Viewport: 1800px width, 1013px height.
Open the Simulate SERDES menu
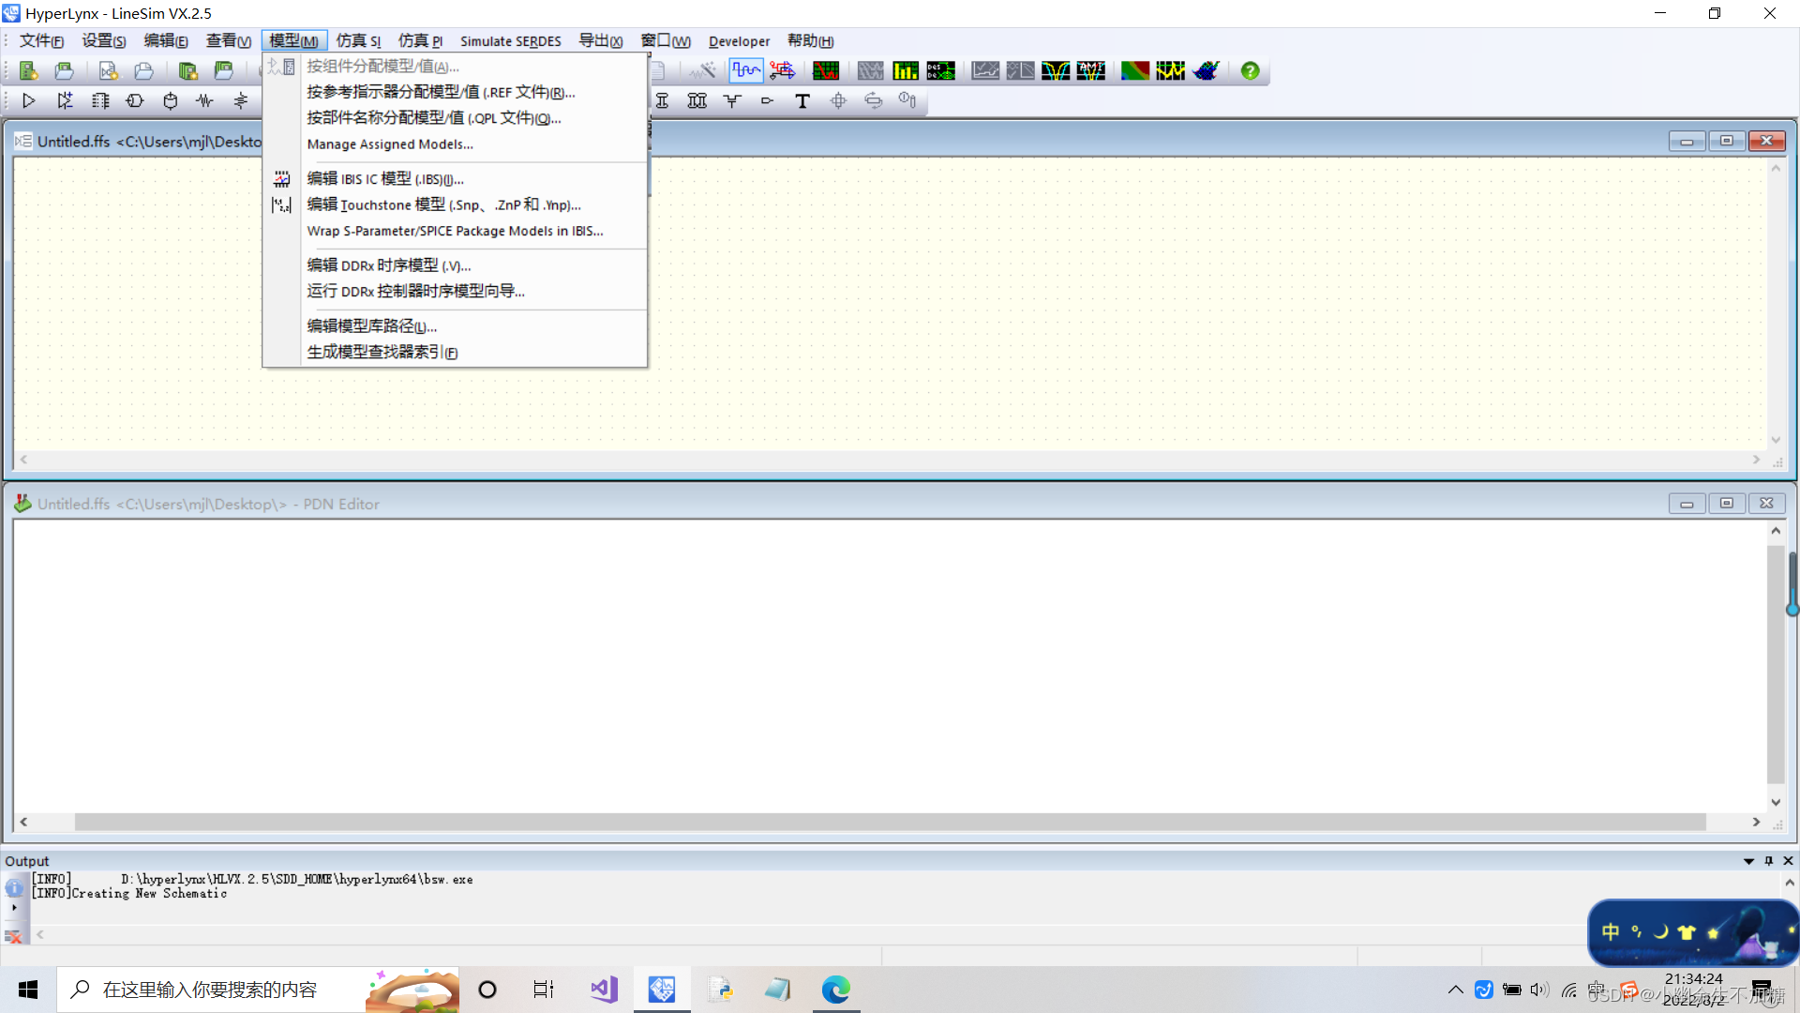tap(510, 41)
